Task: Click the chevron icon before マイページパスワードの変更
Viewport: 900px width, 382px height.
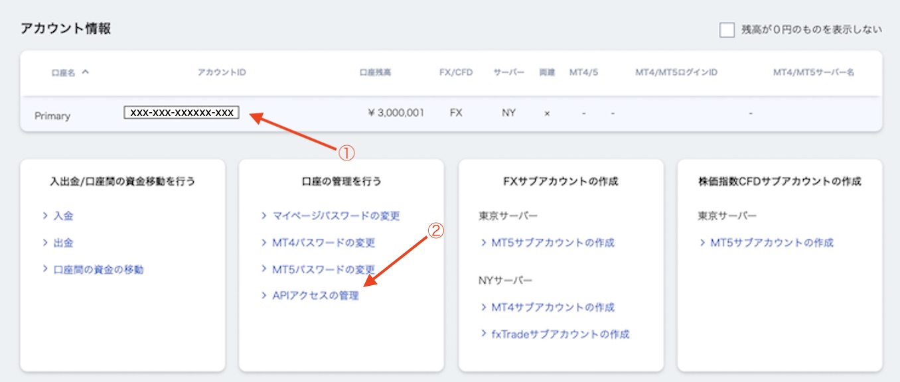Action: pos(263,216)
